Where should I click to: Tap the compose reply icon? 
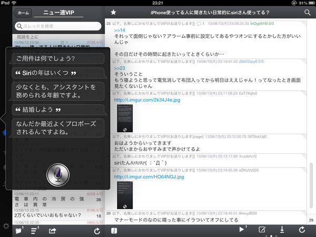pyautogui.click(x=262, y=230)
